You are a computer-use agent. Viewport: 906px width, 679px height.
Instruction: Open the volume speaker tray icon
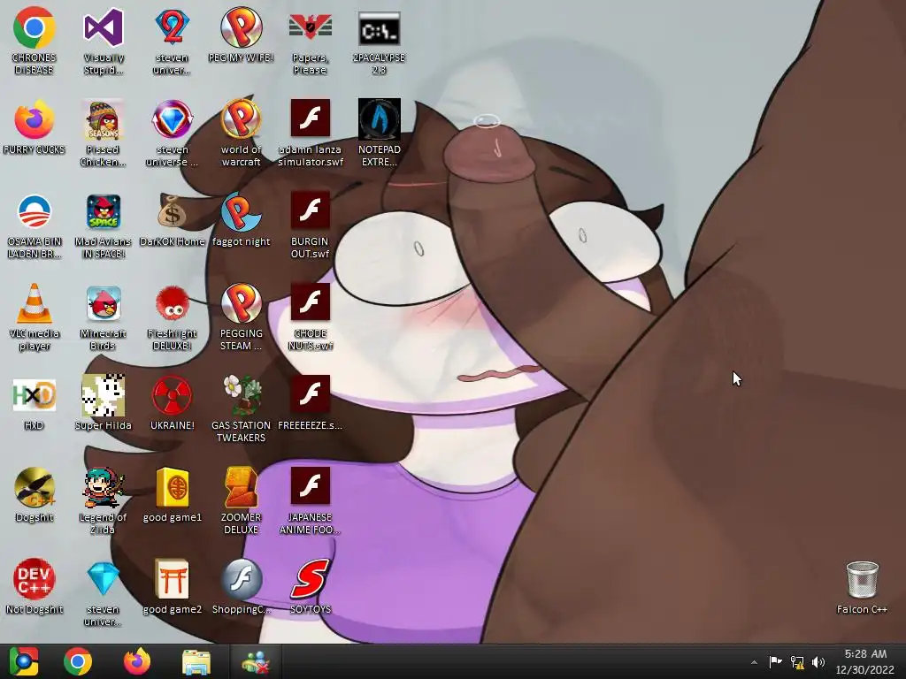coord(818,661)
